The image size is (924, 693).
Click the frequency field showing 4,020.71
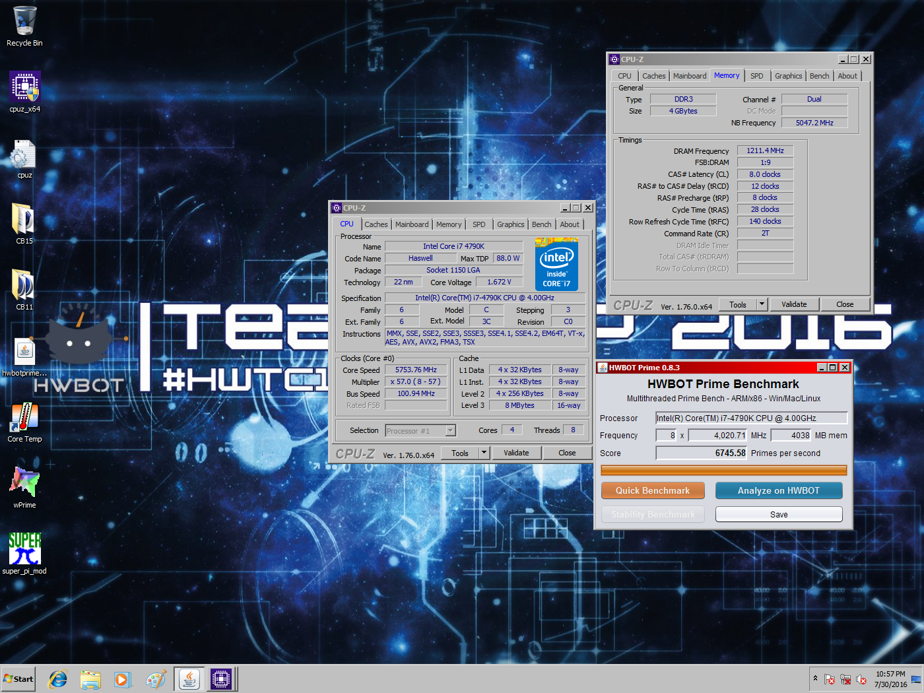click(717, 435)
